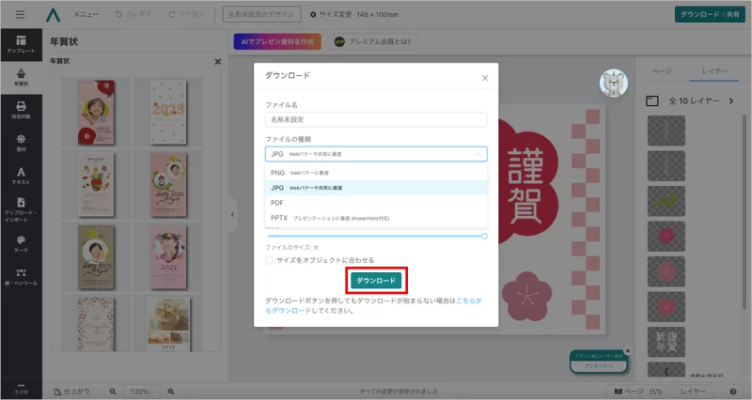This screenshot has width=752, height=400.
Task: Click the ファイル名 input field
Action: click(376, 120)
